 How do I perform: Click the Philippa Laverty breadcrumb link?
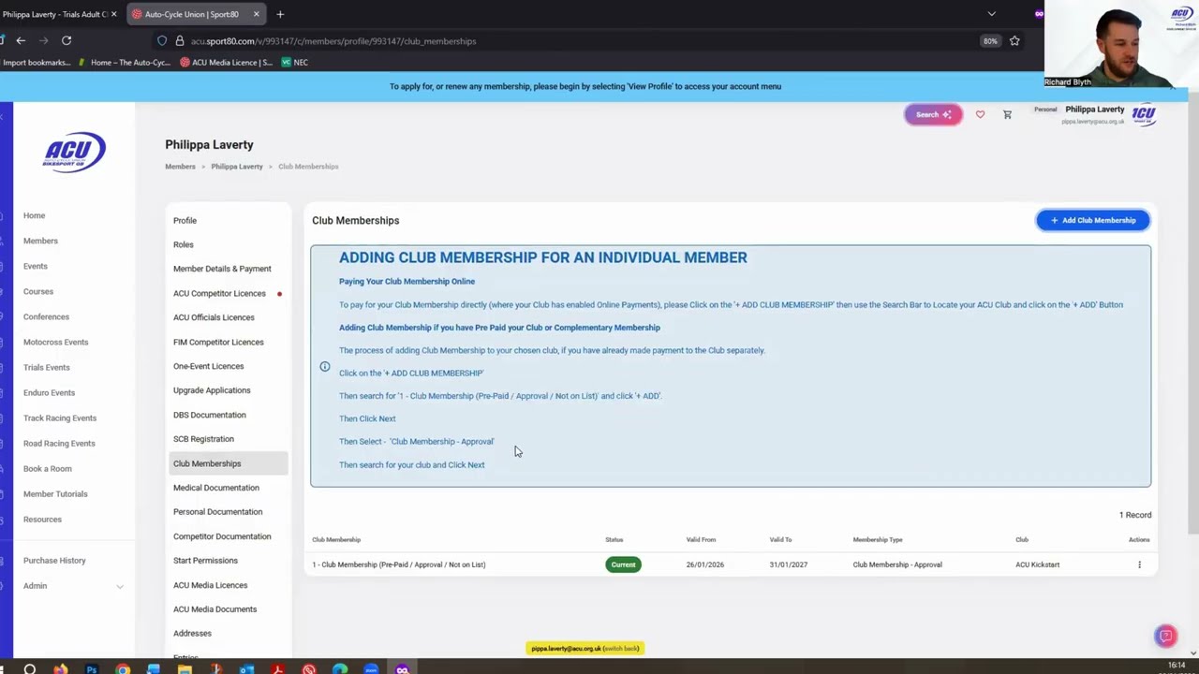tap(236, 167)
